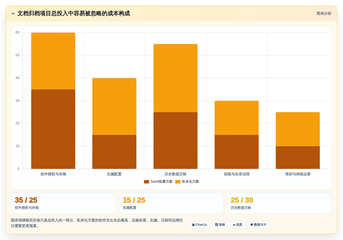Click the y-axis value 60

point(17,32)
